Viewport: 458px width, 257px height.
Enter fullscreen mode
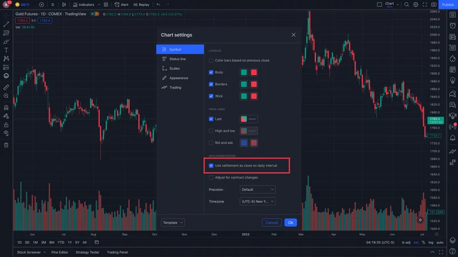425,5
